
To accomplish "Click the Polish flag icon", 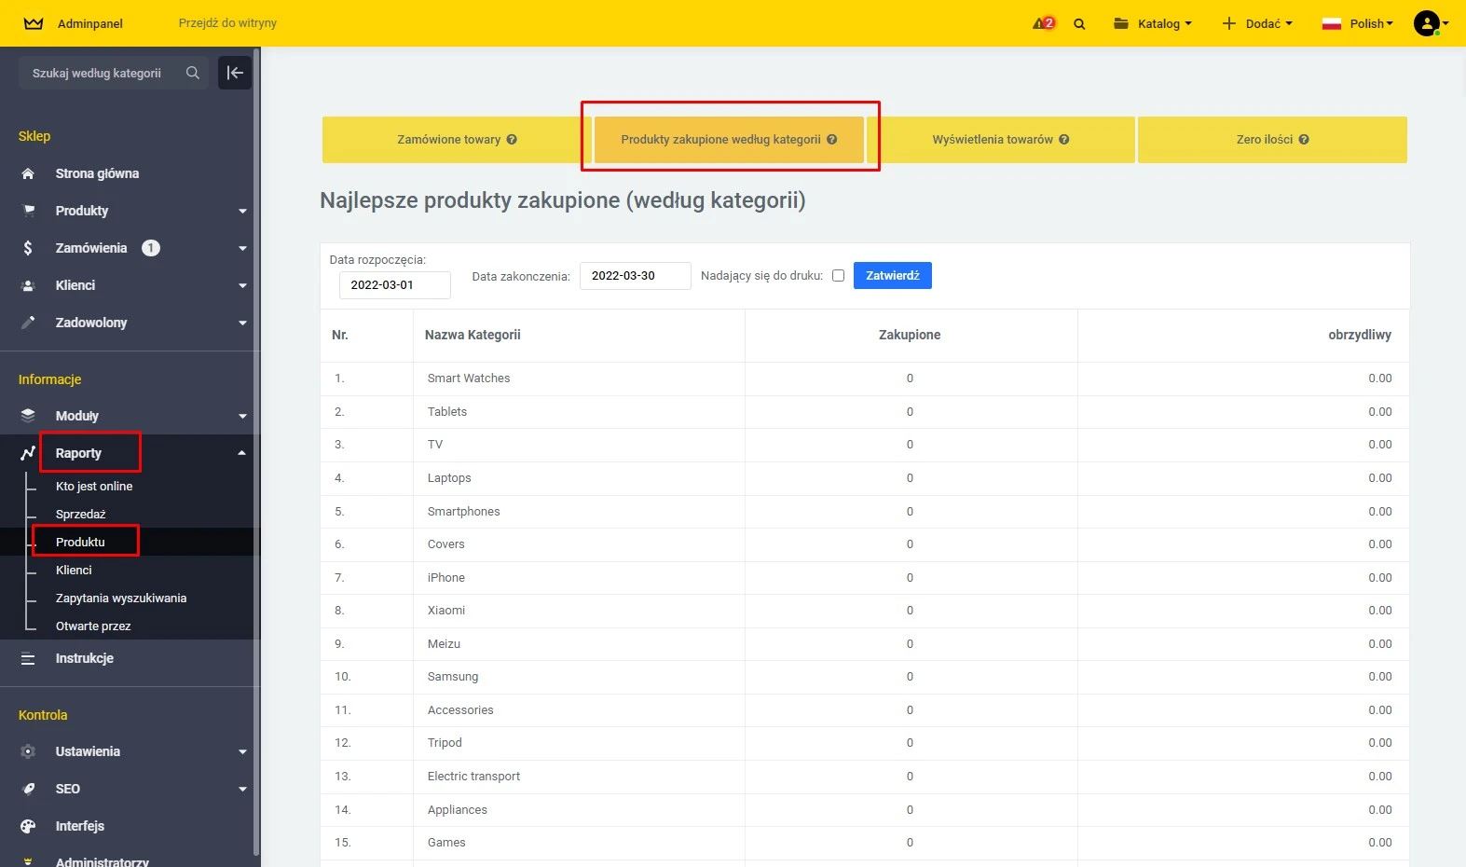I will 1331,23.
